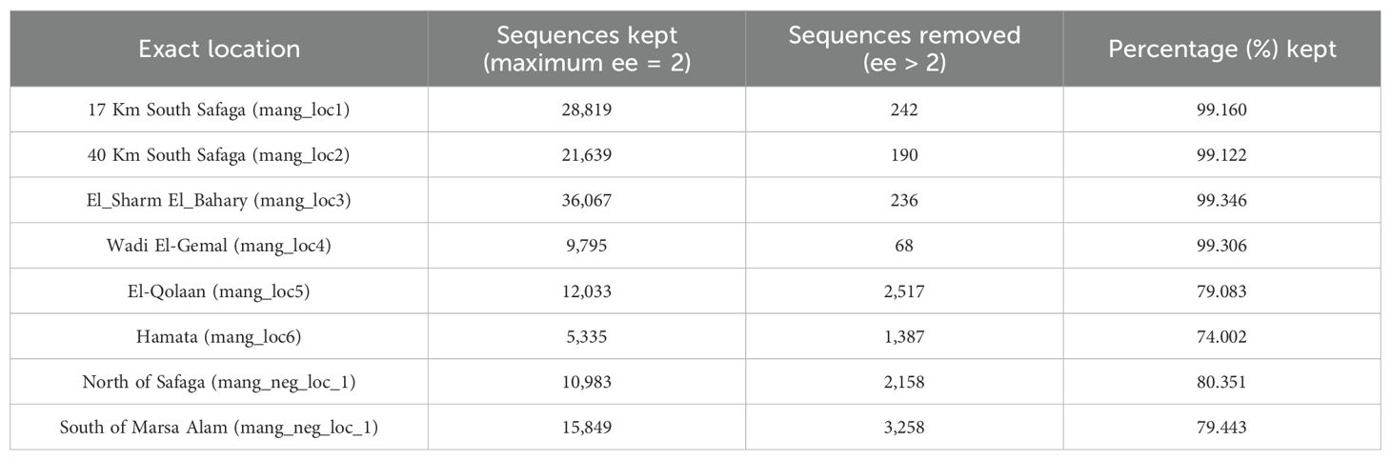1391x460 pixels.
Task: Select the percentage kept value 99.346
Action: [1222, 201]
